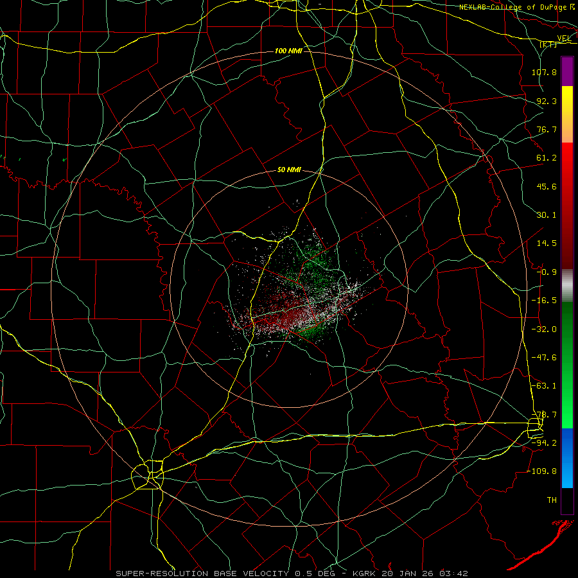Click the 50 NMI range ring label
The height and width of the screenshot is (578, 578).
click(290, 170)
